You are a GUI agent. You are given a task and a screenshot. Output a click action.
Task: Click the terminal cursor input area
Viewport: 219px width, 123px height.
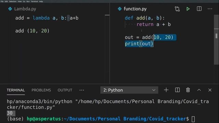click(193, 119)
